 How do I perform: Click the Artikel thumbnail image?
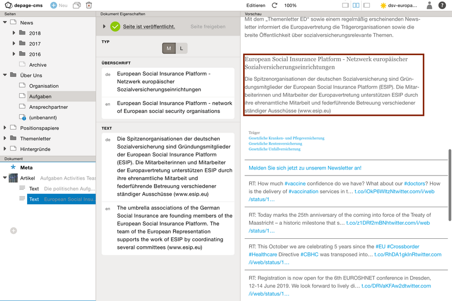(x=13, y=178)
